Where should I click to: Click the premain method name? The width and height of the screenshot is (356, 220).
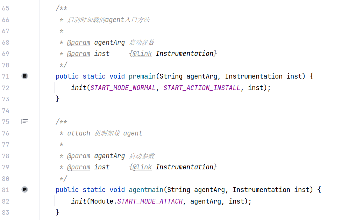coord(142,76)
